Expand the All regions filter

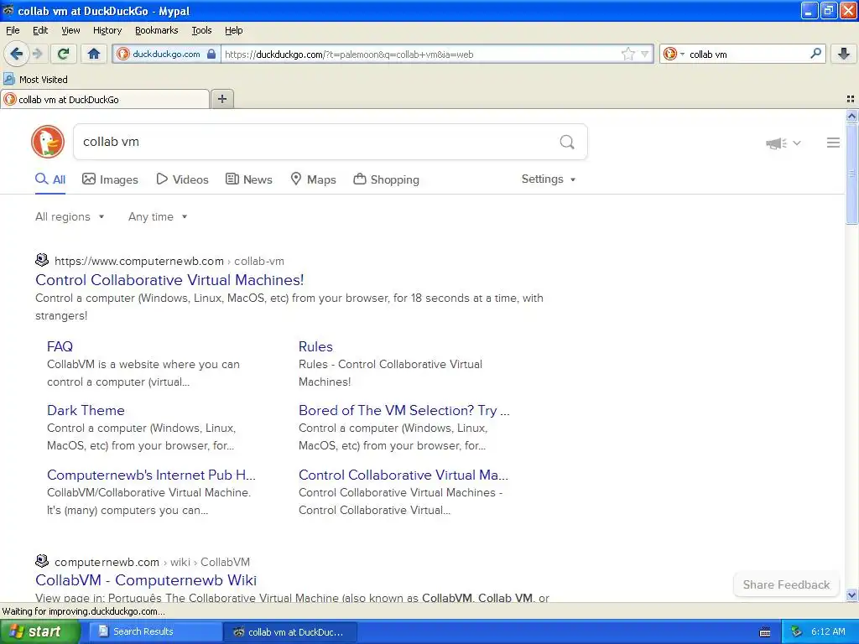click(70, 217)
